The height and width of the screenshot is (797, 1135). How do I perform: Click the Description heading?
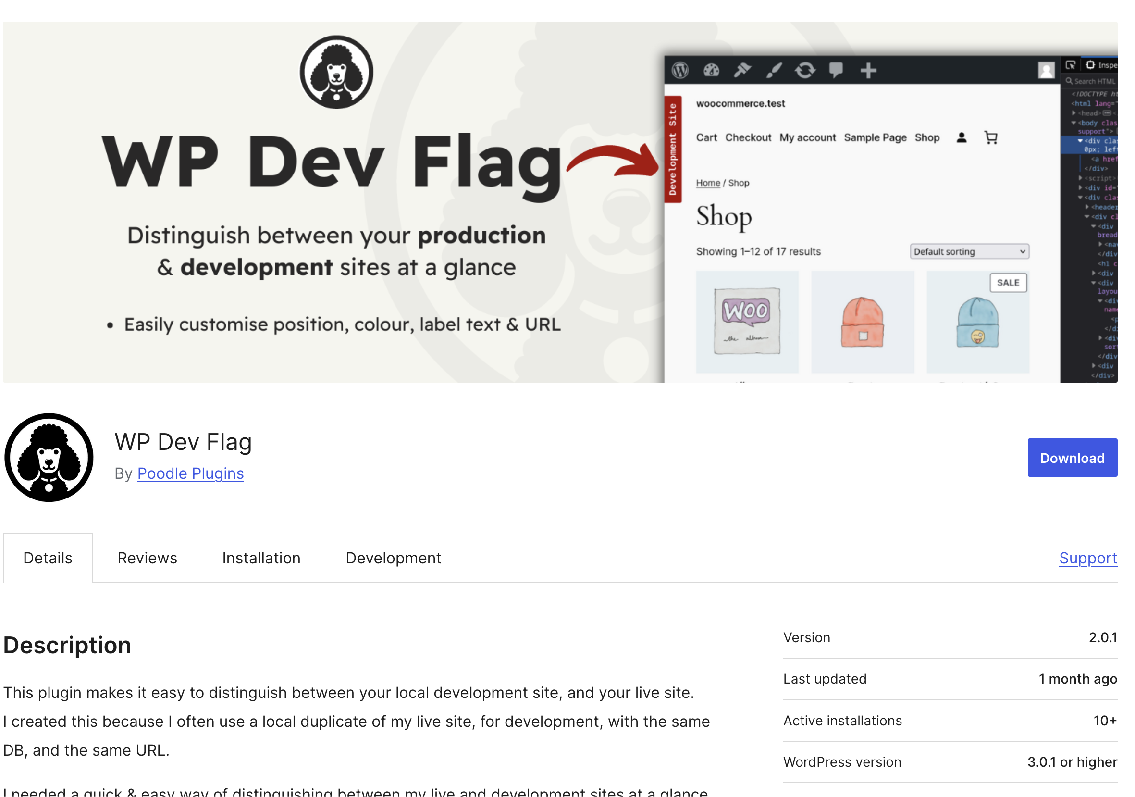pos(67,645)
